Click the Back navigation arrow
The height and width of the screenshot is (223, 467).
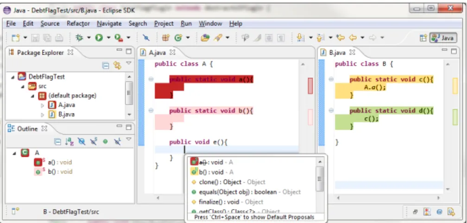[x=353, y=38]
